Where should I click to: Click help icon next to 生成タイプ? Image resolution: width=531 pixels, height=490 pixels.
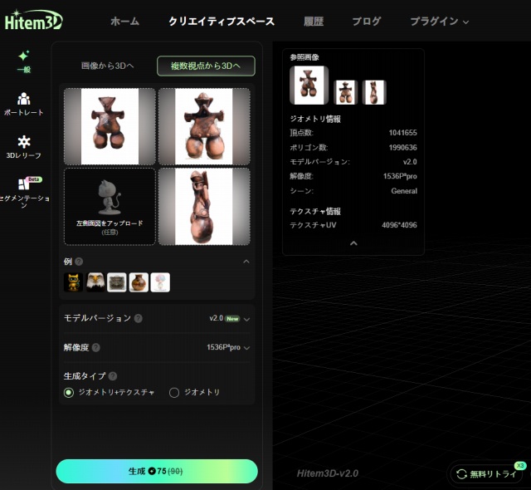(x=113, y=375)
